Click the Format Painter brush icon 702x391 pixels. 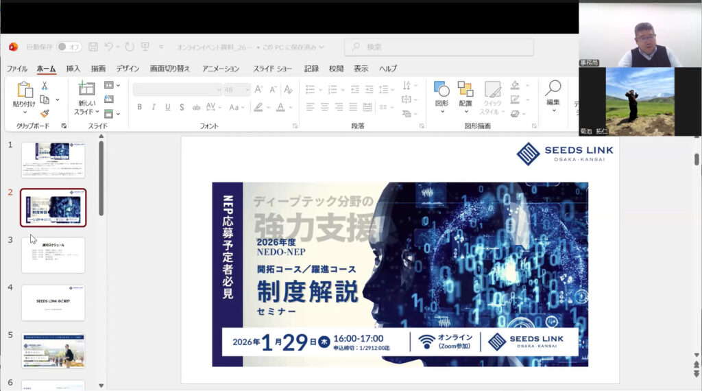pos(45,114)
